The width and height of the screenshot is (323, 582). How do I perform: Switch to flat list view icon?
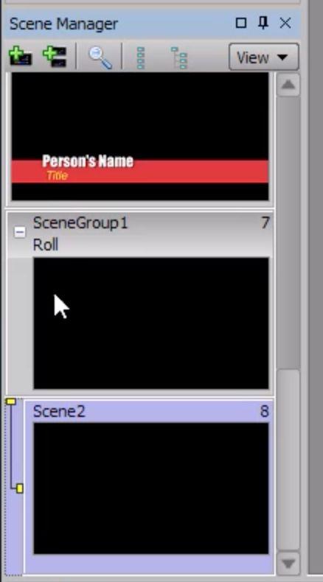click(141, 58)
